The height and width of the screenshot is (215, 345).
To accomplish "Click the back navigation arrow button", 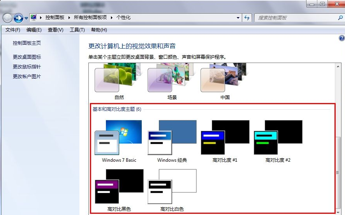I will 7,18.
